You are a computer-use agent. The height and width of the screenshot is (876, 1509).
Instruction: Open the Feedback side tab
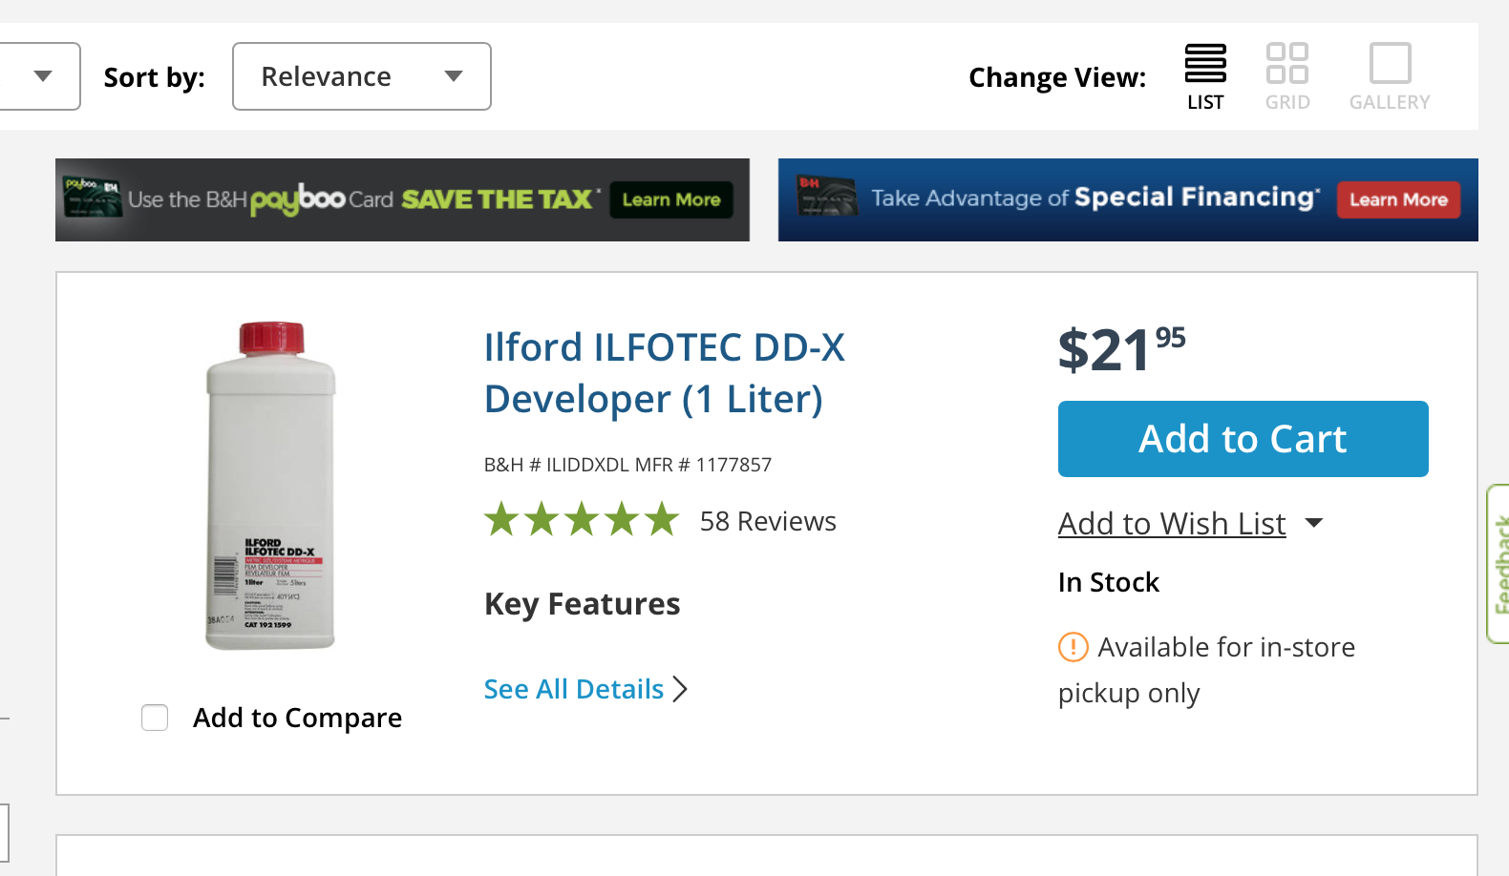pyautogui.click(x=1499, y=563)
